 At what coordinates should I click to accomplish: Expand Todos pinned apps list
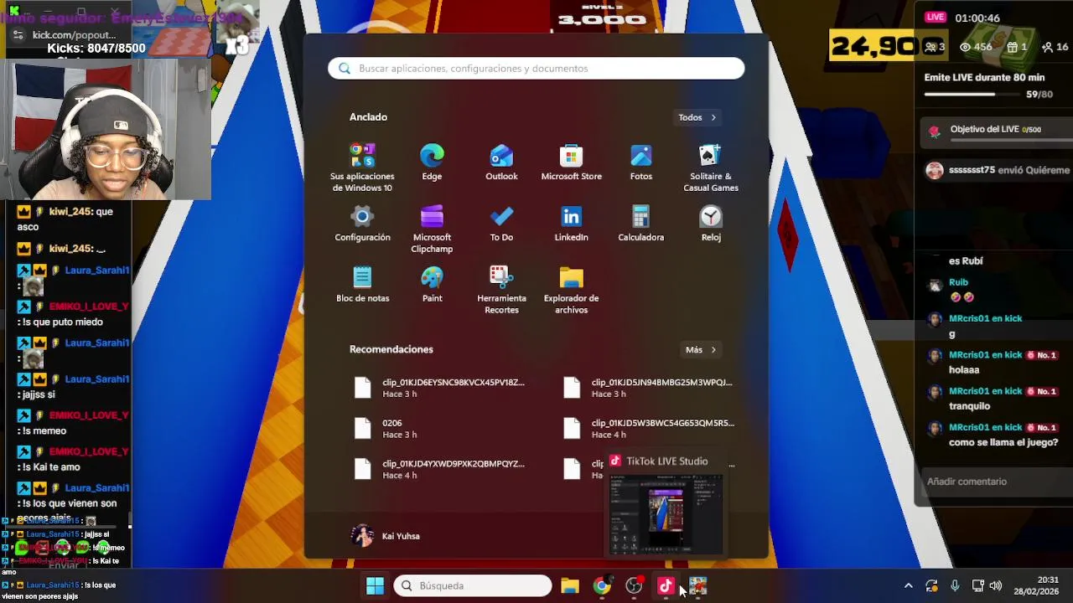(697, 117)
